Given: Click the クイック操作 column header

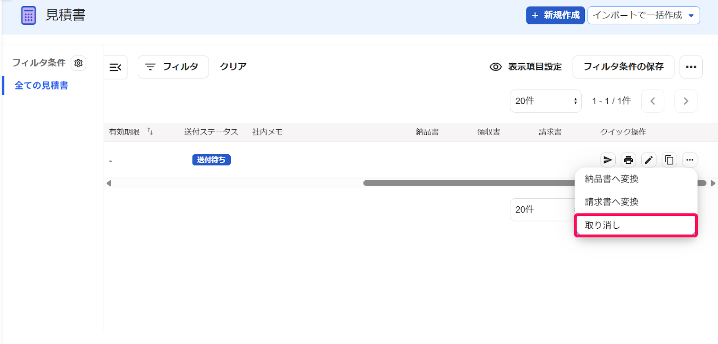Looking at the screenshot, I should (623, 132).
